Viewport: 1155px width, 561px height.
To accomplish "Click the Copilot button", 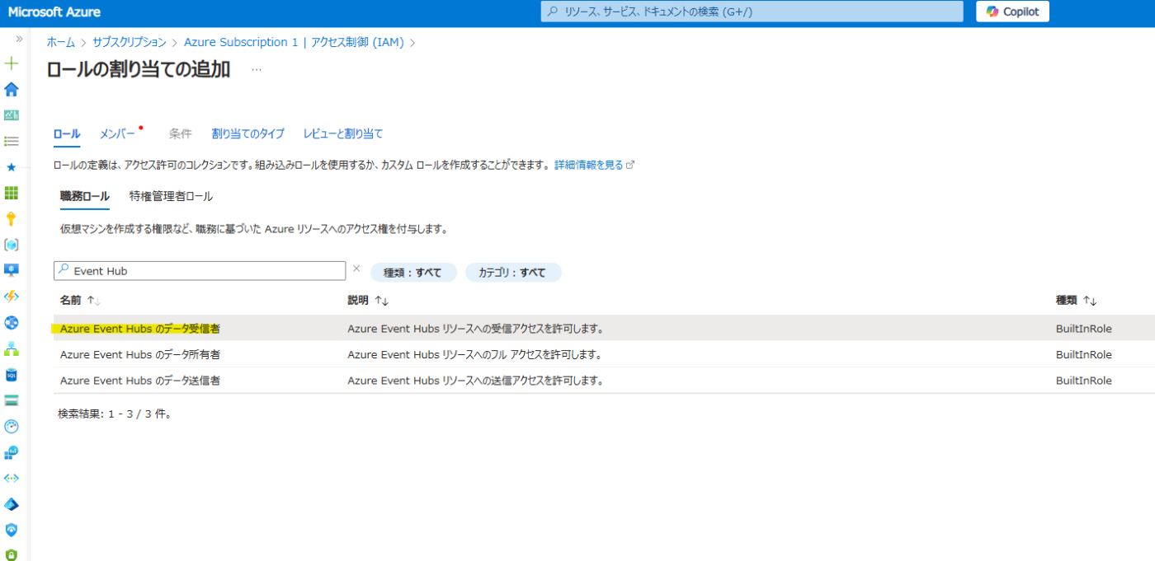I will [x=1013, y=12].
